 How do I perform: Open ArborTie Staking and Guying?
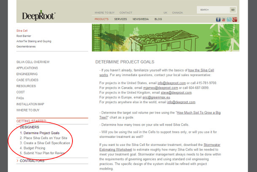(34, 41)
